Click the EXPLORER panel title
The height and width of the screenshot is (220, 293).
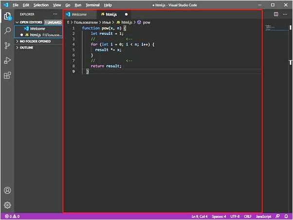pos(27,14)
